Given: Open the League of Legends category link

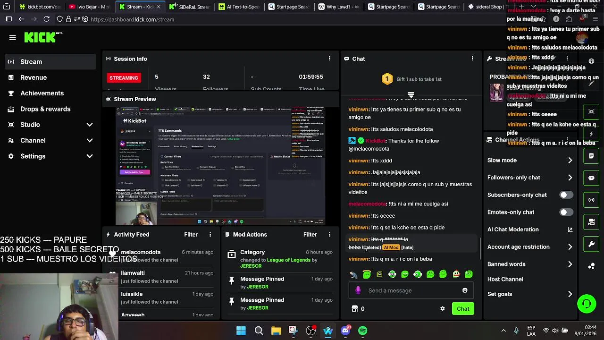Looking at the screenshot, I should 289,260.
